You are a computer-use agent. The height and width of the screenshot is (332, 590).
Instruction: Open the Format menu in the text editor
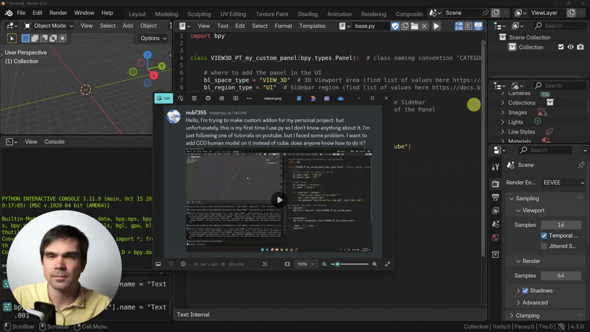[283, 25]
